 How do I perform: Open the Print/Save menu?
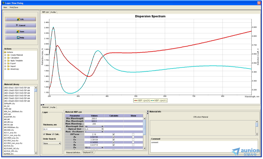[x=14, y=7]
